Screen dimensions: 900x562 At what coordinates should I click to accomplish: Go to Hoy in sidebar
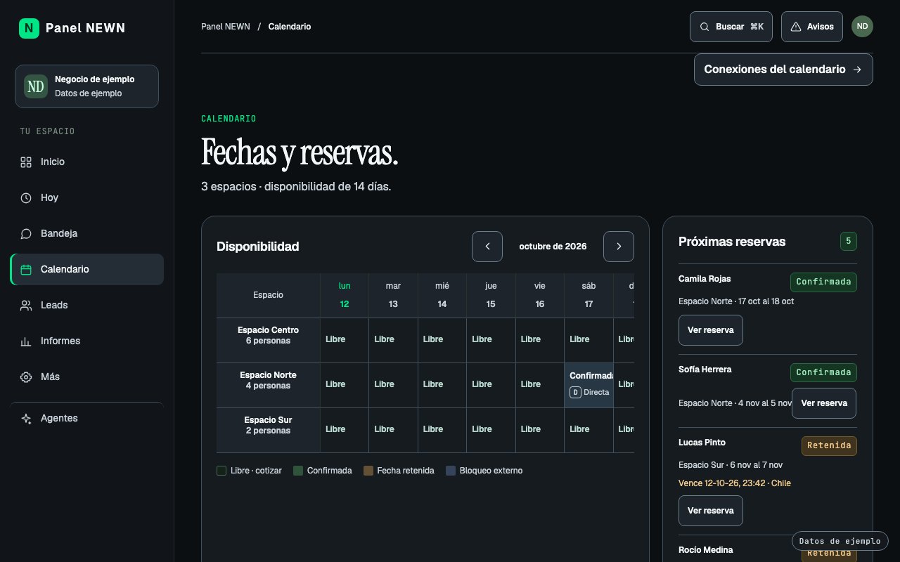pos(87,197)
